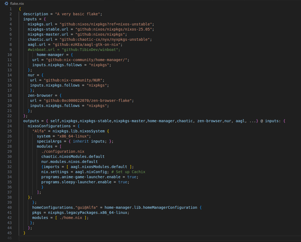Click line number 1 in the gutter
Image resolution: width=301 pixels, height=242 pixels.
point(10,9)
